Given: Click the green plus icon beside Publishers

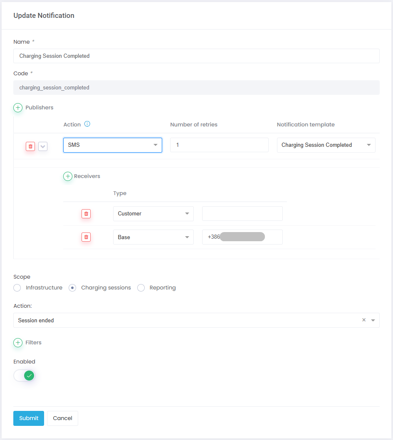Looking at the screenshot, I should [18, 108].
